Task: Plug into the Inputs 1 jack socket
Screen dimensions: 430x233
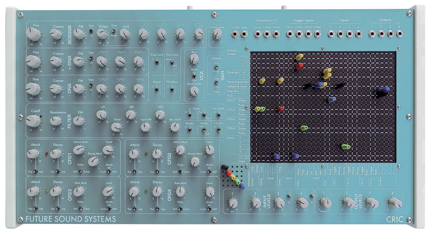Action: 331,34
